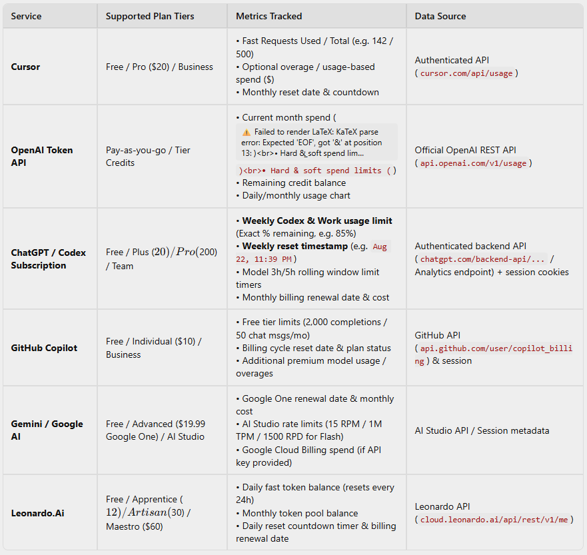This screenshot has height=555, width=587.
Task: Click the chatgpt.com/backend-api code snippet
Action: pos(482,259)
